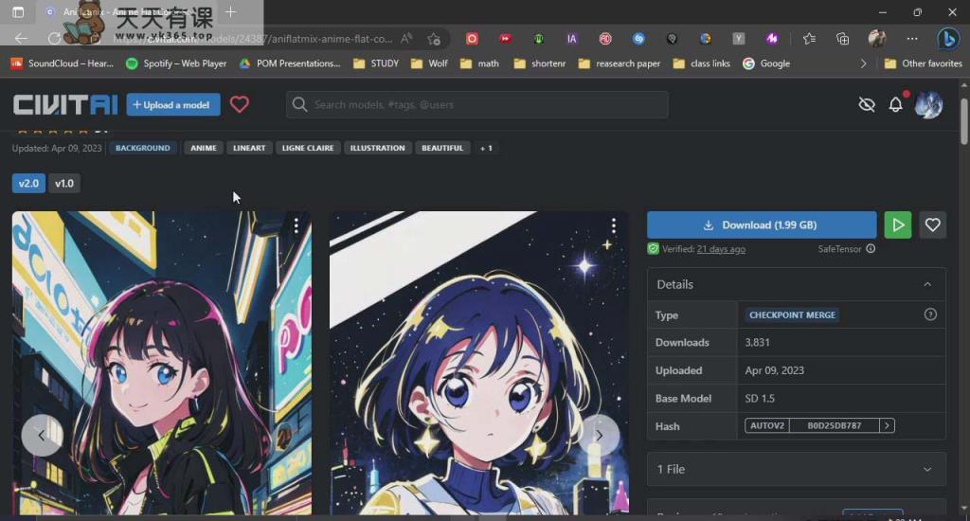Open the user profile avatar menu
Viewport: 970px width, 521px height.
(x=928, y=104)
